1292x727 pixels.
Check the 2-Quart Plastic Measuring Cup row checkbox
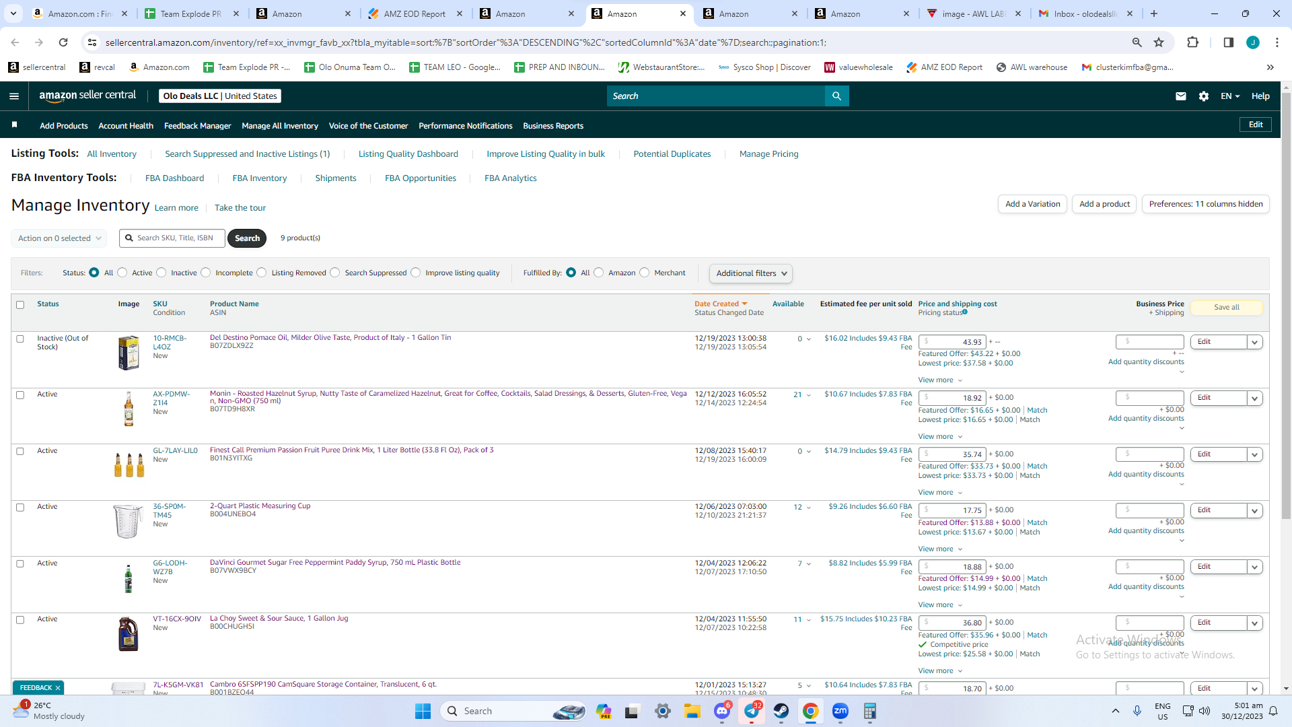(x=20, y=508)
